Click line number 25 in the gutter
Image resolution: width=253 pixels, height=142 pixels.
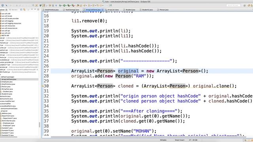(46, 61)
